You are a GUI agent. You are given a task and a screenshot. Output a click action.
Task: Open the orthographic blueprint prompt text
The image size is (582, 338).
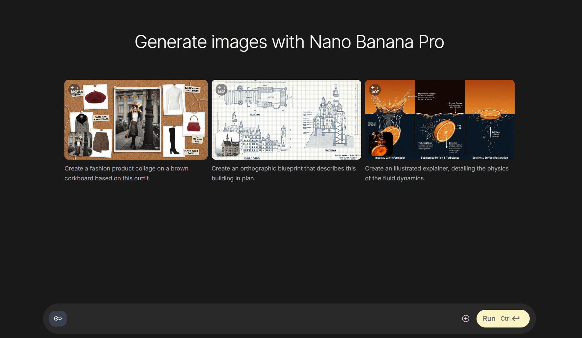coord(284,173)
